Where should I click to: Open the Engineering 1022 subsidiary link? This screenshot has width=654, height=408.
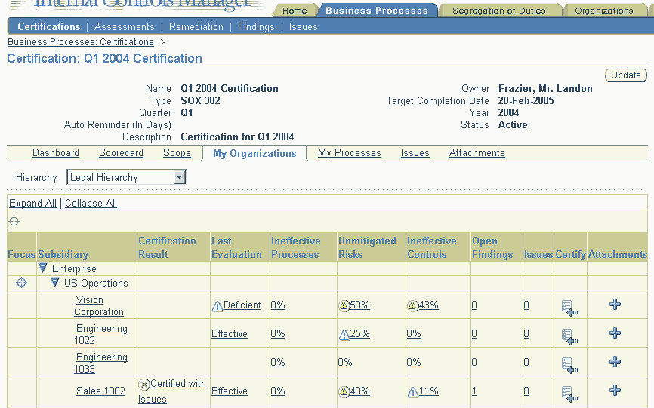(101, 334)
